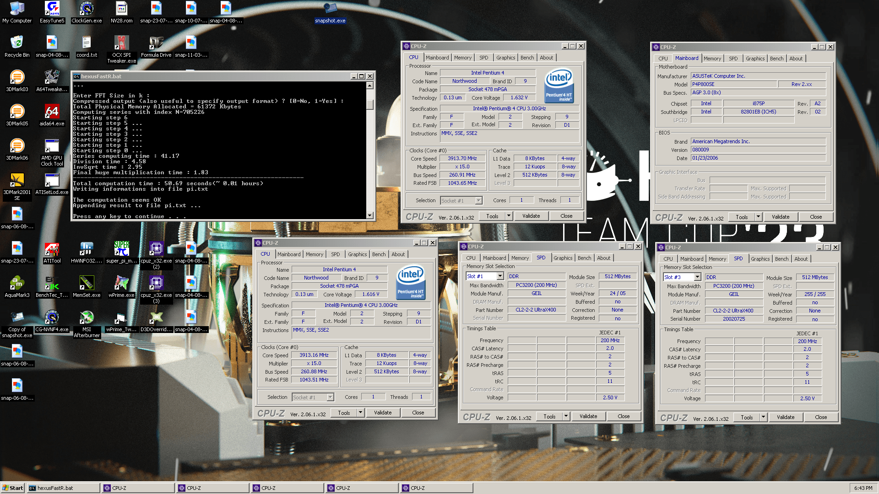Viewport: 879px width, 494px height.
Task: Open the Formula Drive desktop icon
Action: pyautogui.click(x=156, y=47)
